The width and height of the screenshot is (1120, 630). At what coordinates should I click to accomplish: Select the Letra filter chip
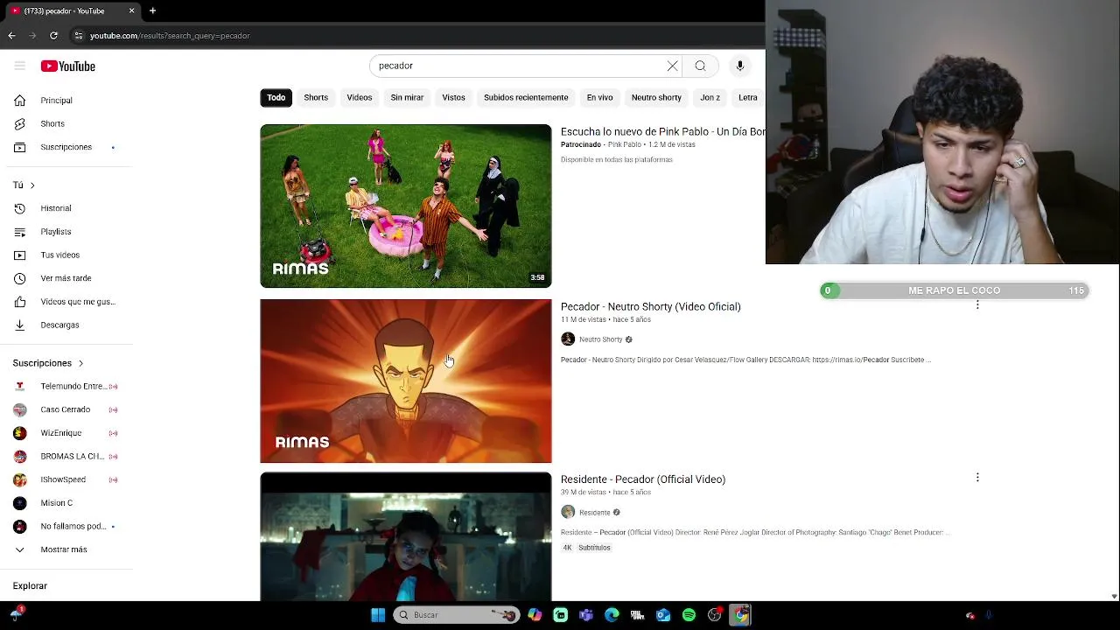748,97
